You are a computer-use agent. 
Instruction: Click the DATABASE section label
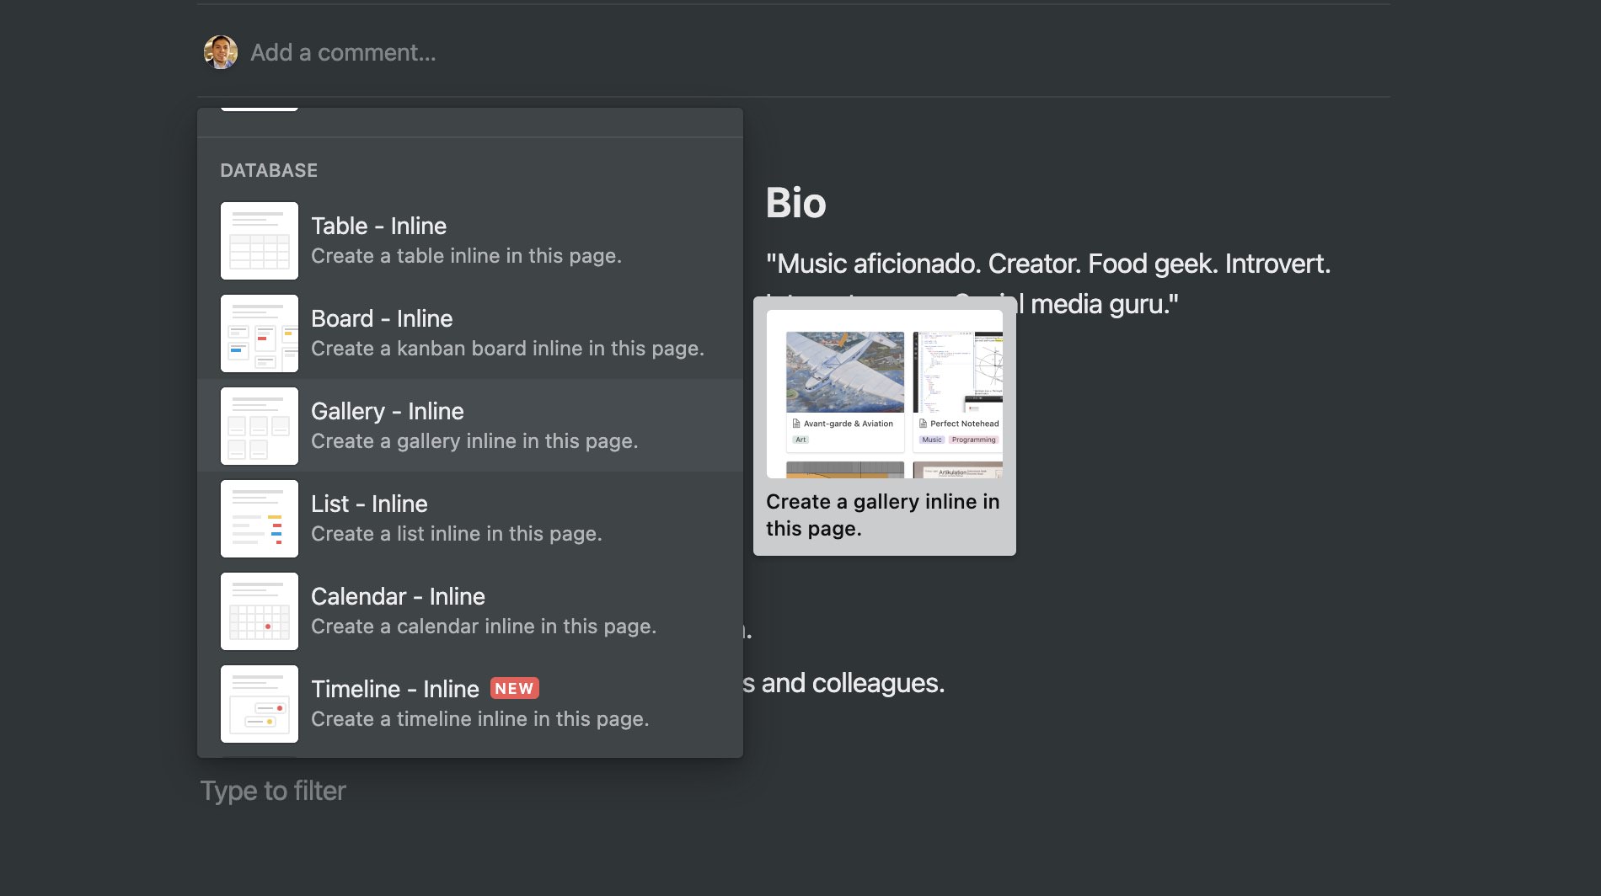coord(269,170)
